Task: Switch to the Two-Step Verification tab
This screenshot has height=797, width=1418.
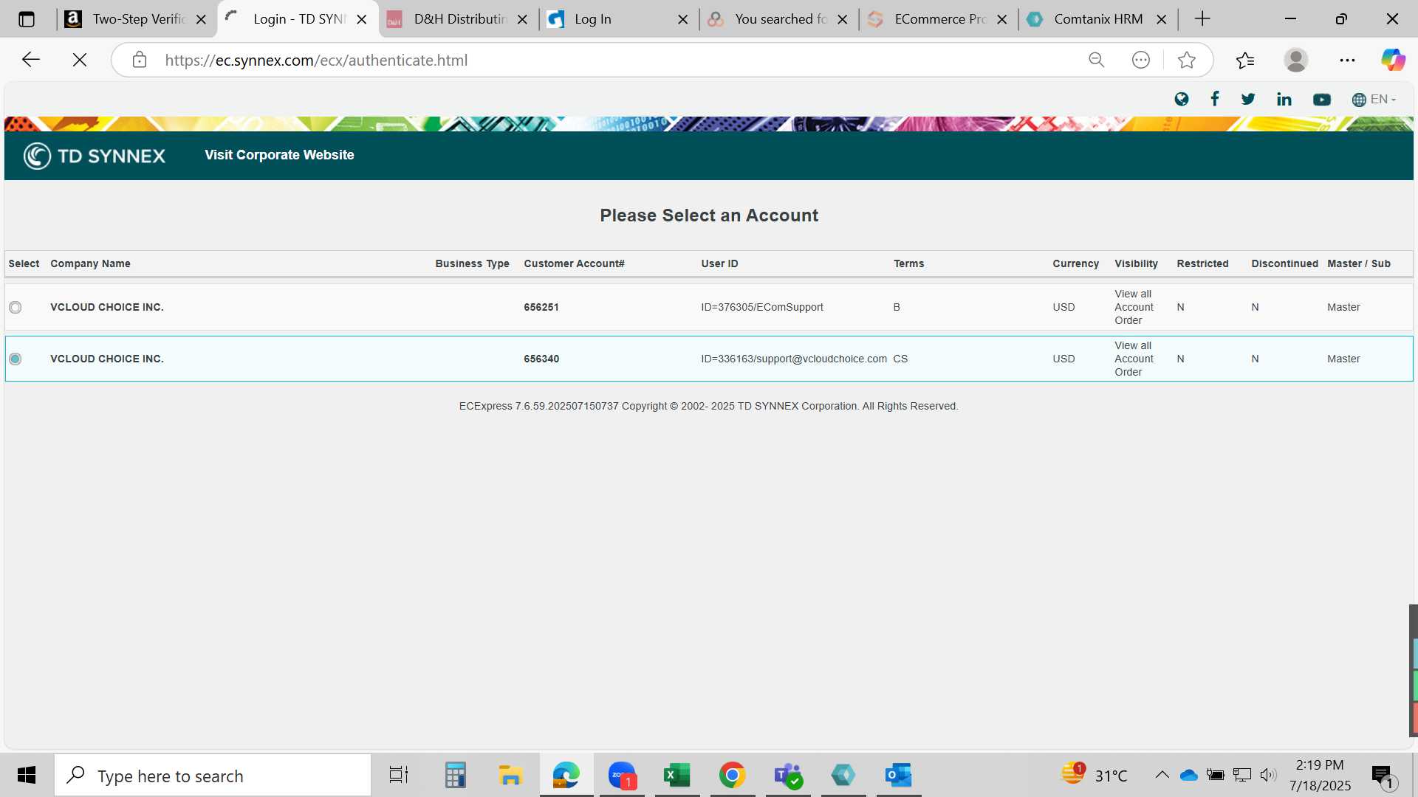Action: click(139, 19)
